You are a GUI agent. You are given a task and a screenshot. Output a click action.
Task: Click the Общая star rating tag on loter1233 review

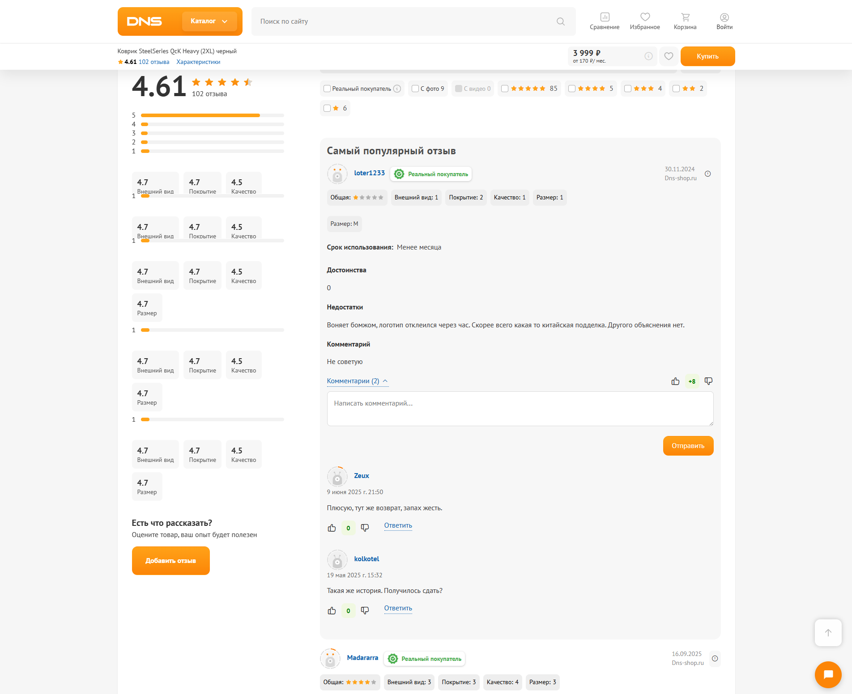[357, 198]
